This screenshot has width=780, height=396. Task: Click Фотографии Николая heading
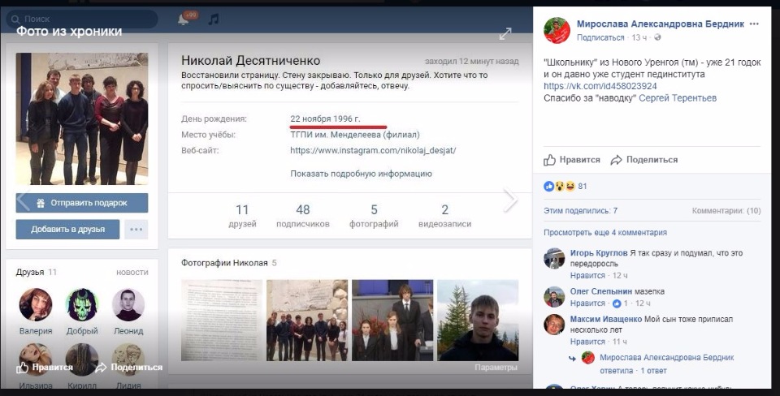(x=224, y=263)
